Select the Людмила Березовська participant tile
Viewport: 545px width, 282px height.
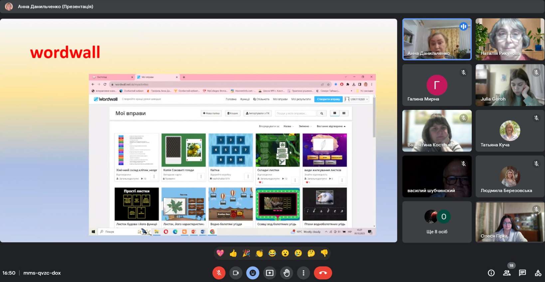tap(510, 176)
